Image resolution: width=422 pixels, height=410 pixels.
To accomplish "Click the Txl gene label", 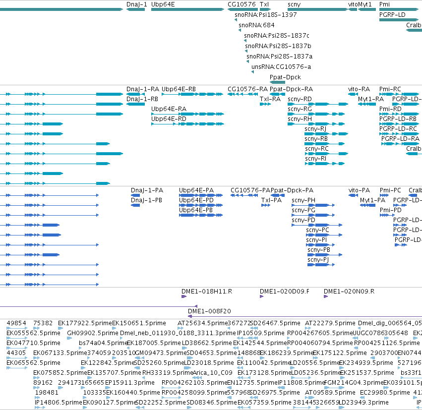I will click(264, 4).
